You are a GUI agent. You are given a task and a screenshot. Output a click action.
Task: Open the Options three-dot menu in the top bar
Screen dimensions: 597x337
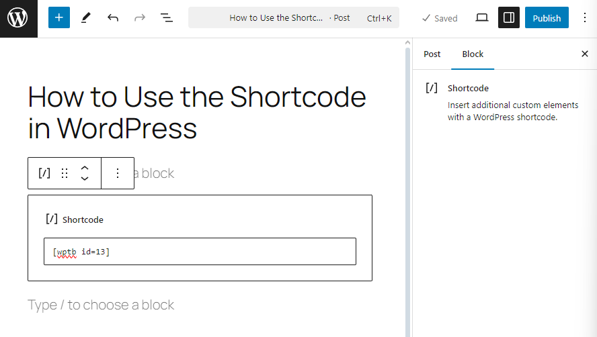585,17
